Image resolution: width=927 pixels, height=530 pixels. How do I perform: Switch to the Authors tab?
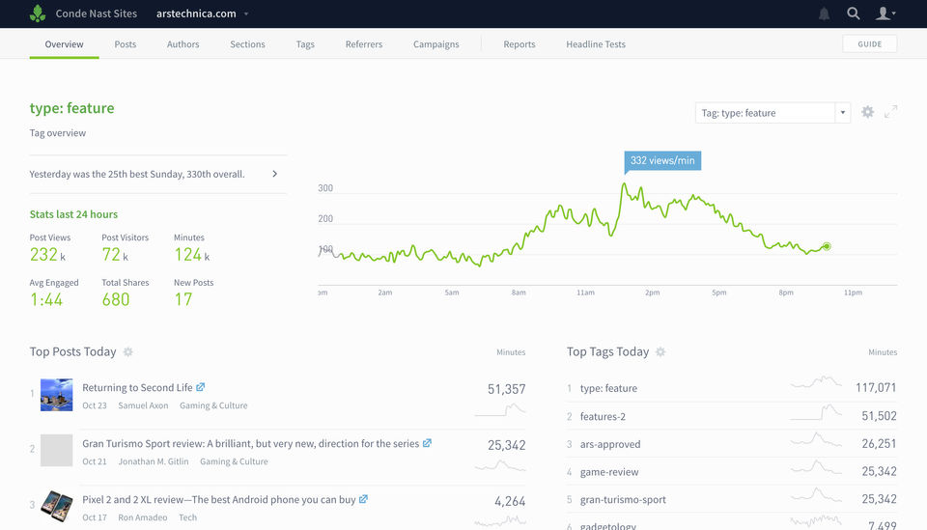183,44
